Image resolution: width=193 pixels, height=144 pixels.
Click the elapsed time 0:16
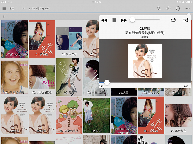pos(101,86)
